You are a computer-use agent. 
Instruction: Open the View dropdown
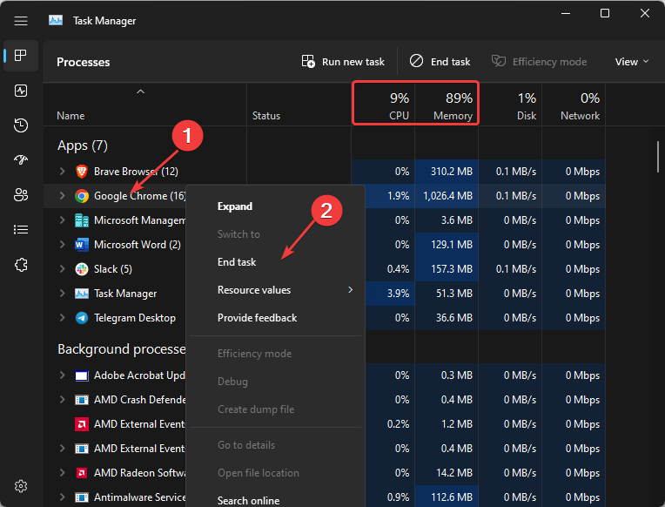click(x=632, y=62)
